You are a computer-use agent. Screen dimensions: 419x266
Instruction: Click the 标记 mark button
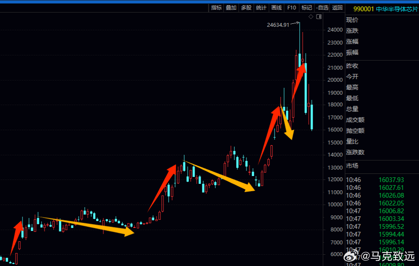click(x=307, y=8)
